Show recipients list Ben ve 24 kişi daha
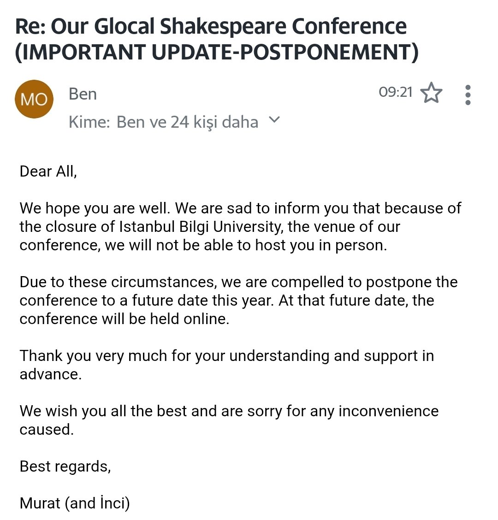This screenshot has height=520, width=498. point(188,122)
